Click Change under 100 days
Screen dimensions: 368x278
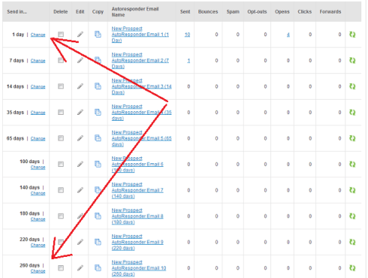[x=38, y=168]
